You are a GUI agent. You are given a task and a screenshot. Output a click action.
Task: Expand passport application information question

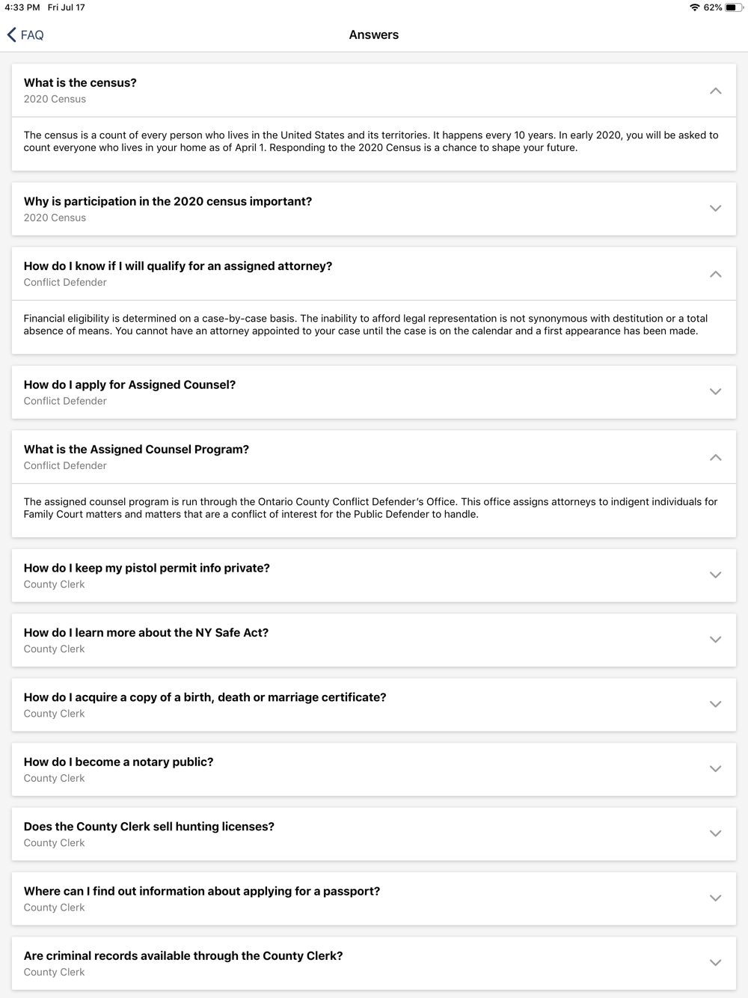715,898
